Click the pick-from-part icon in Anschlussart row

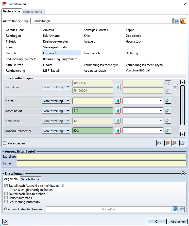click(x=168, y=111)
